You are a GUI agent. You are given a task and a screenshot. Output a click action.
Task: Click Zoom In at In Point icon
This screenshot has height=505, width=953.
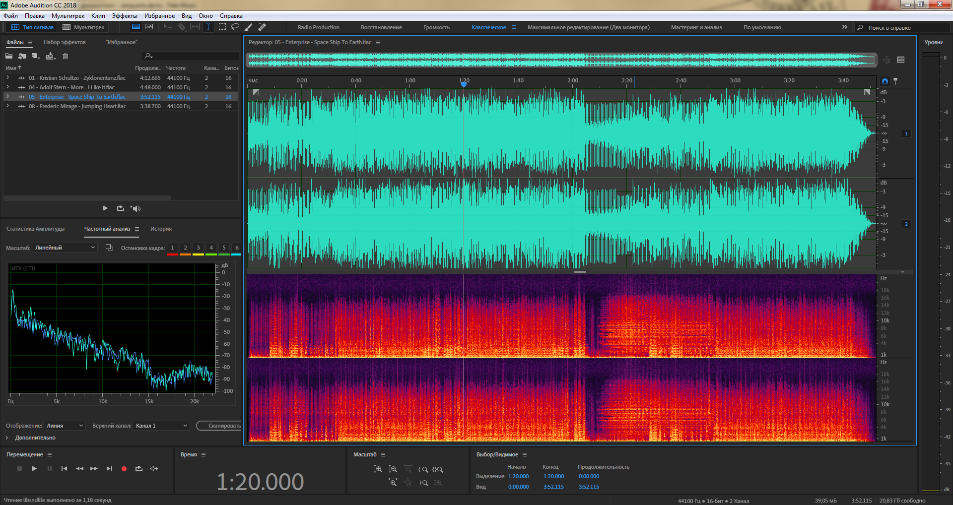[423, 469]
